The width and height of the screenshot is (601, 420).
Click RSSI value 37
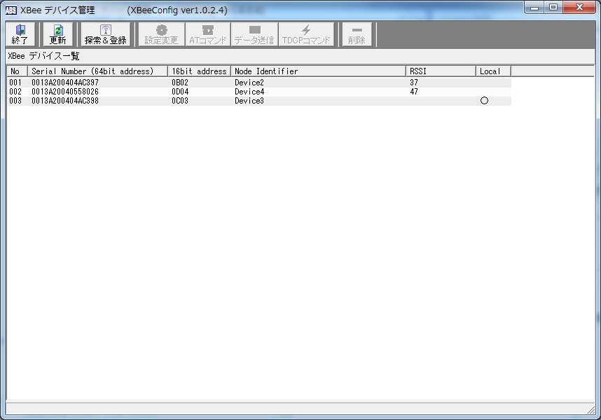pos(414,83)
